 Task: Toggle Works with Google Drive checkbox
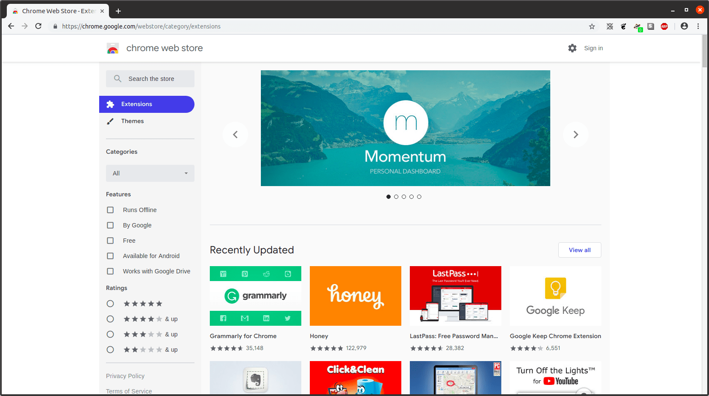tap(110, 271)
